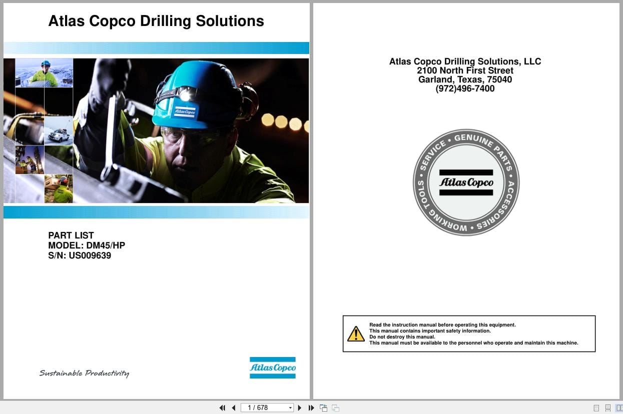This screenshot has height=414, width=623.
Task: Switch to two-page facing view
Action: 619,408
